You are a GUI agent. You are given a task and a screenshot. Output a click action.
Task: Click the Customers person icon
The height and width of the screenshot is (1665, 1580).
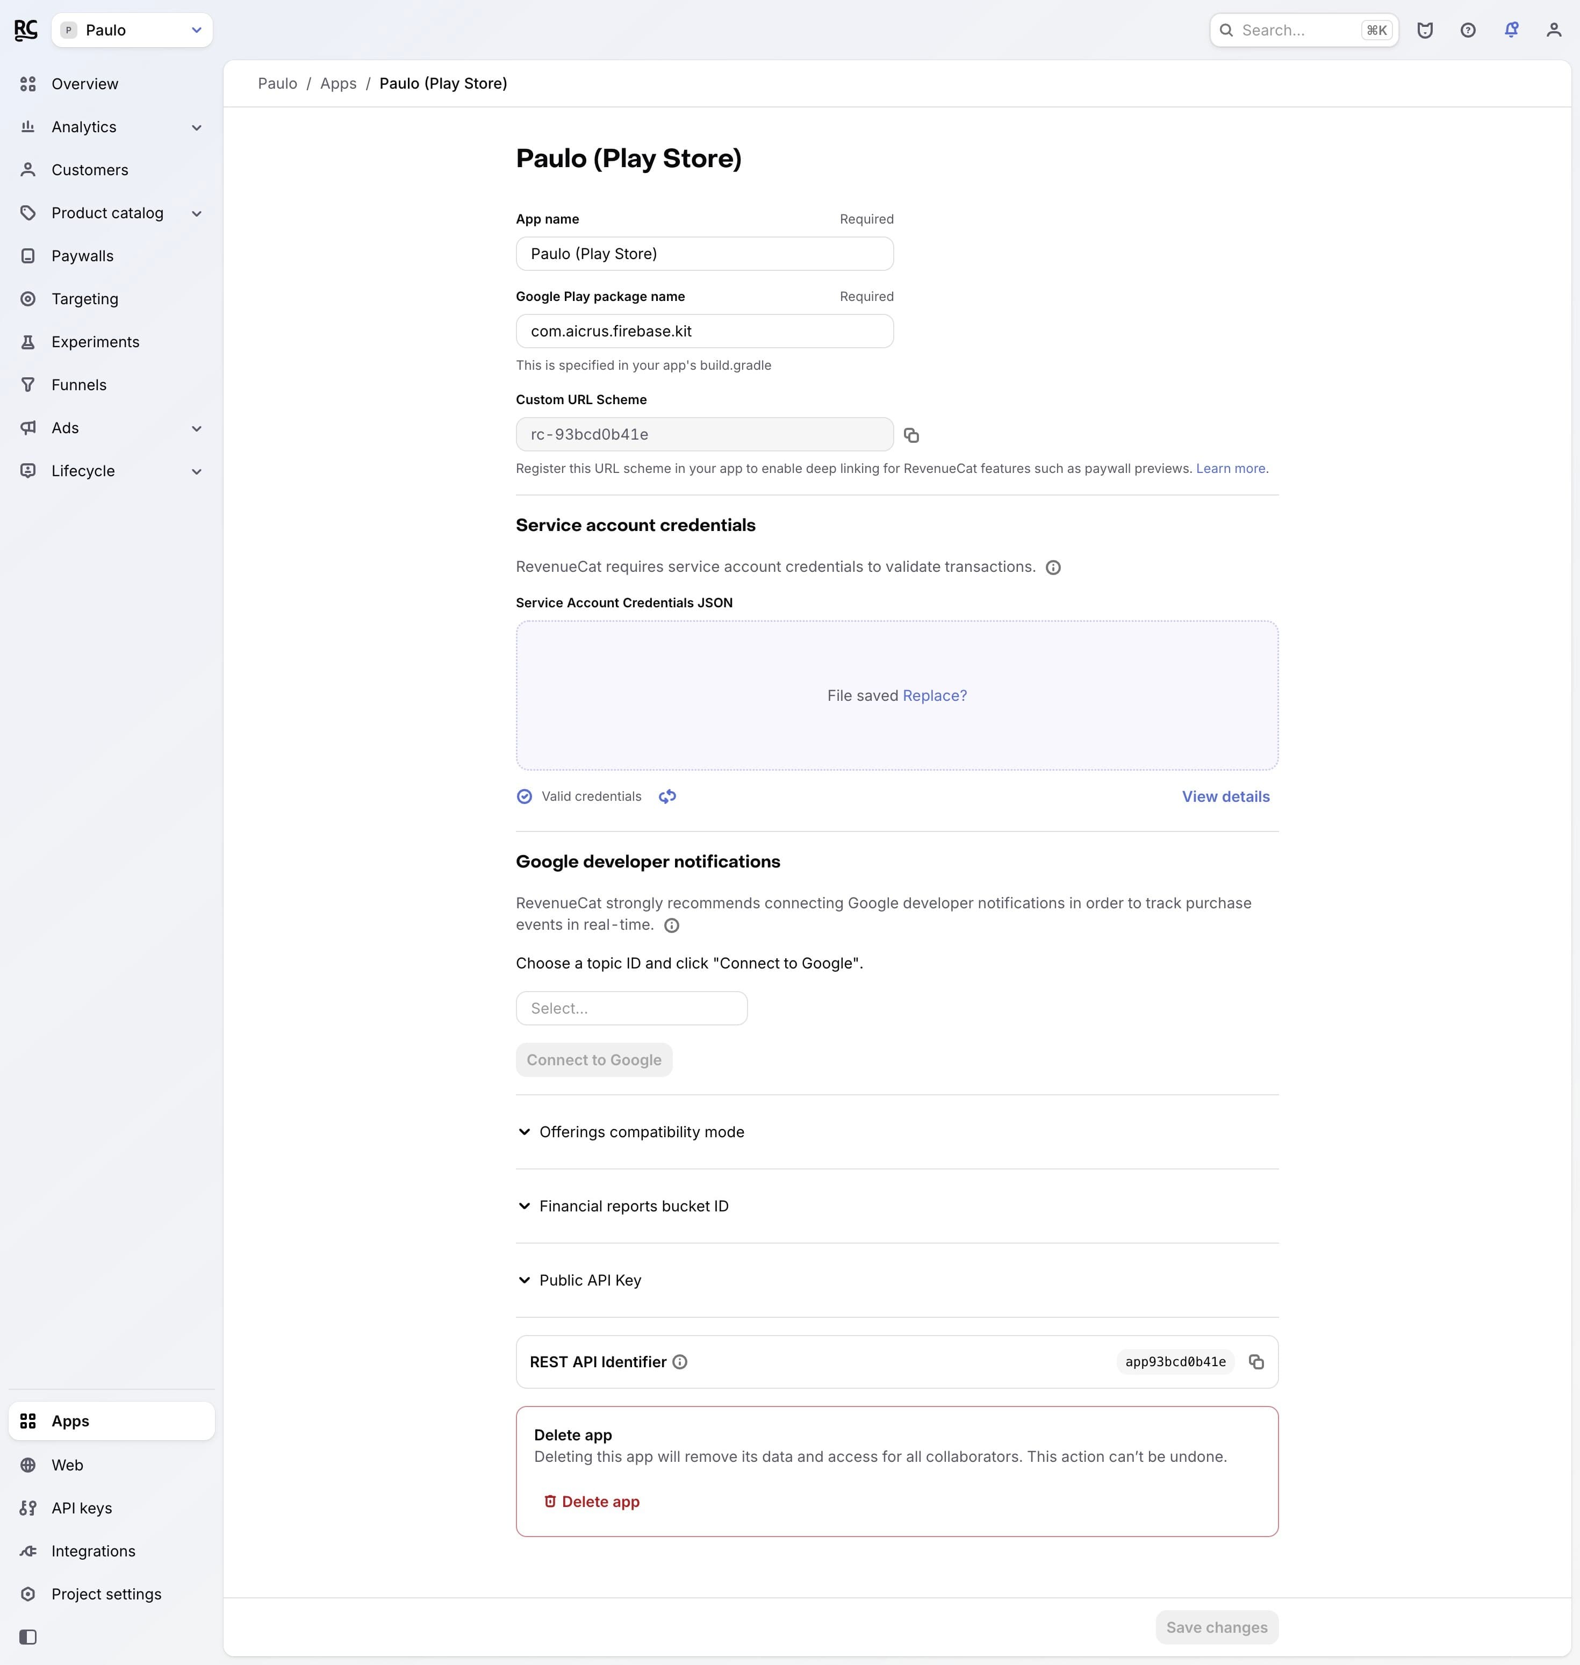click(x=28, y=170)
